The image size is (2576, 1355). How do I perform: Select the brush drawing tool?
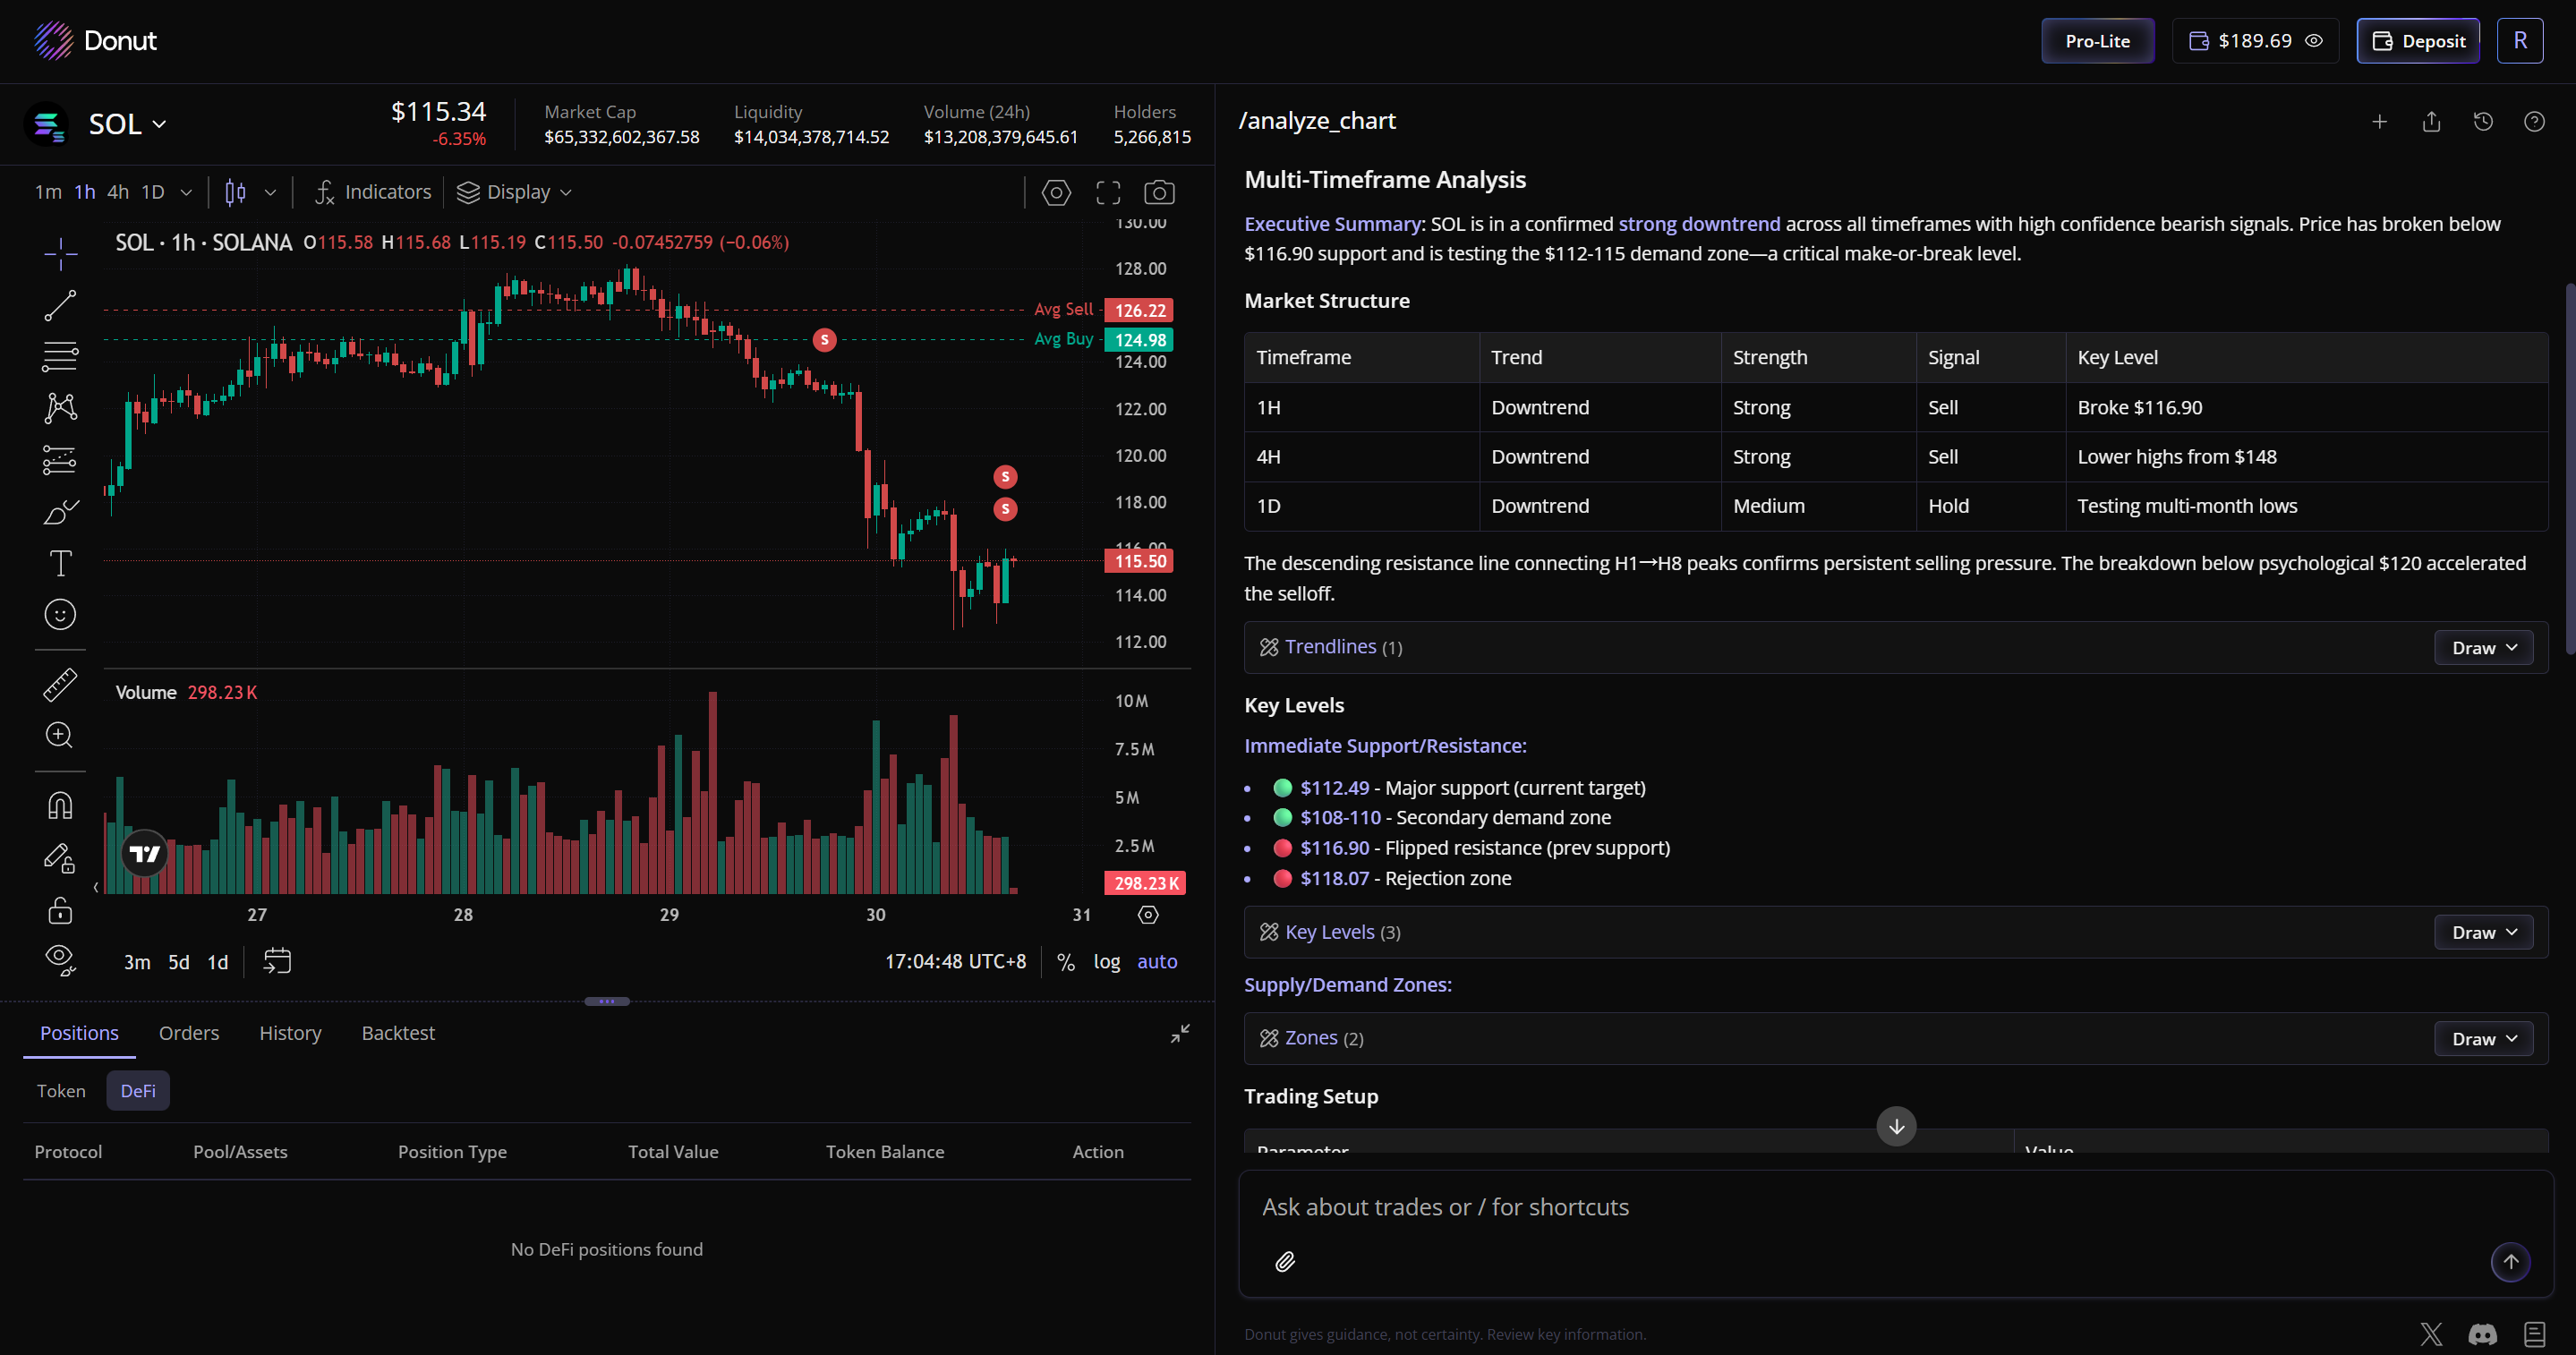pyautogui.click(x=60, y=512)
